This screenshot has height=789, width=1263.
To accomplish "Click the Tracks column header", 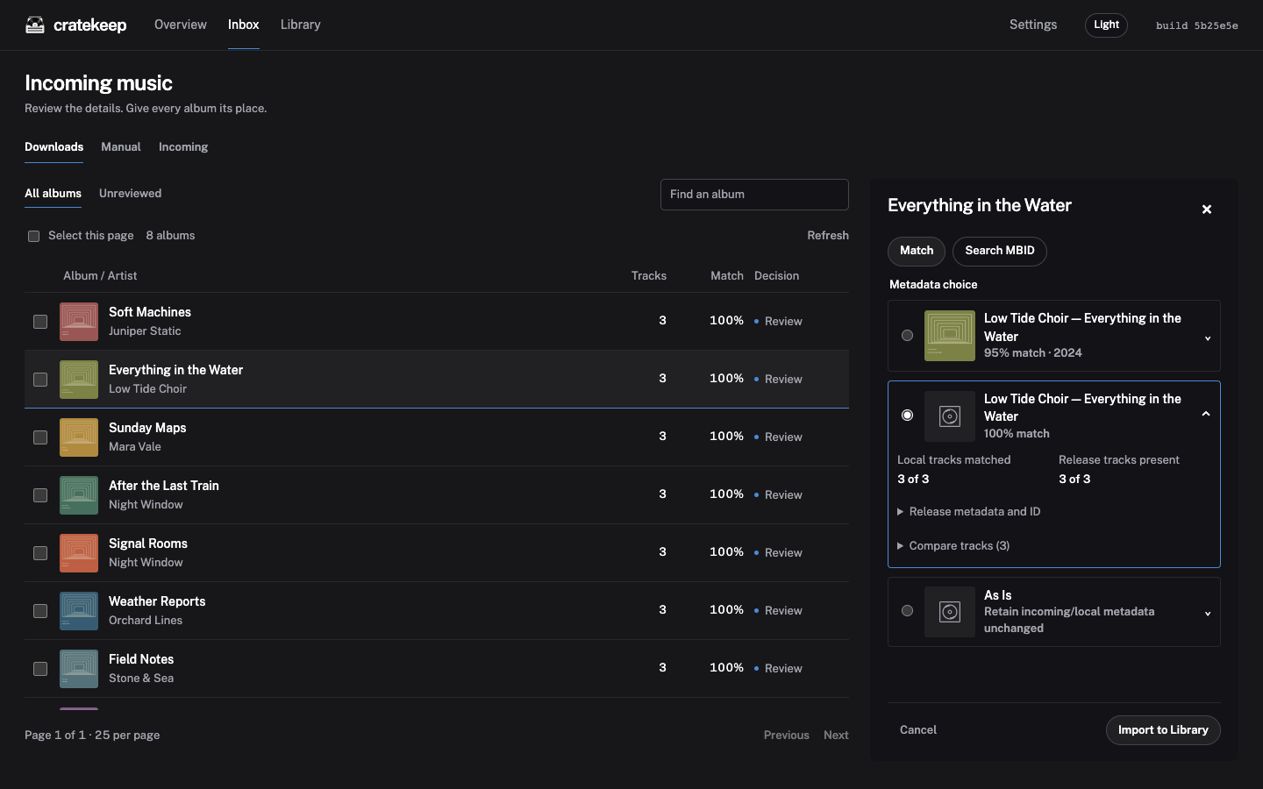I will (x=649, y=276).
